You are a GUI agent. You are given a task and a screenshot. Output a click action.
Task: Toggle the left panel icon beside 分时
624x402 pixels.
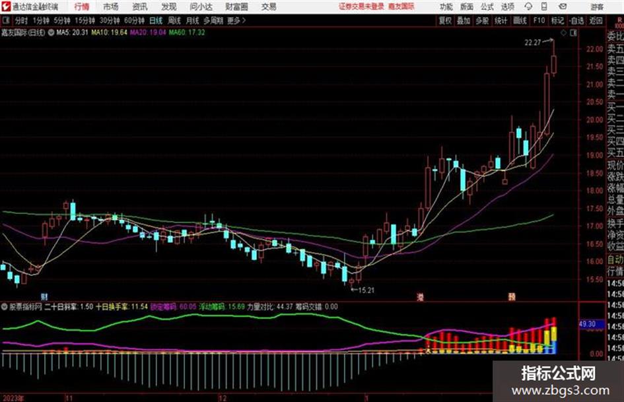point(5,20)
